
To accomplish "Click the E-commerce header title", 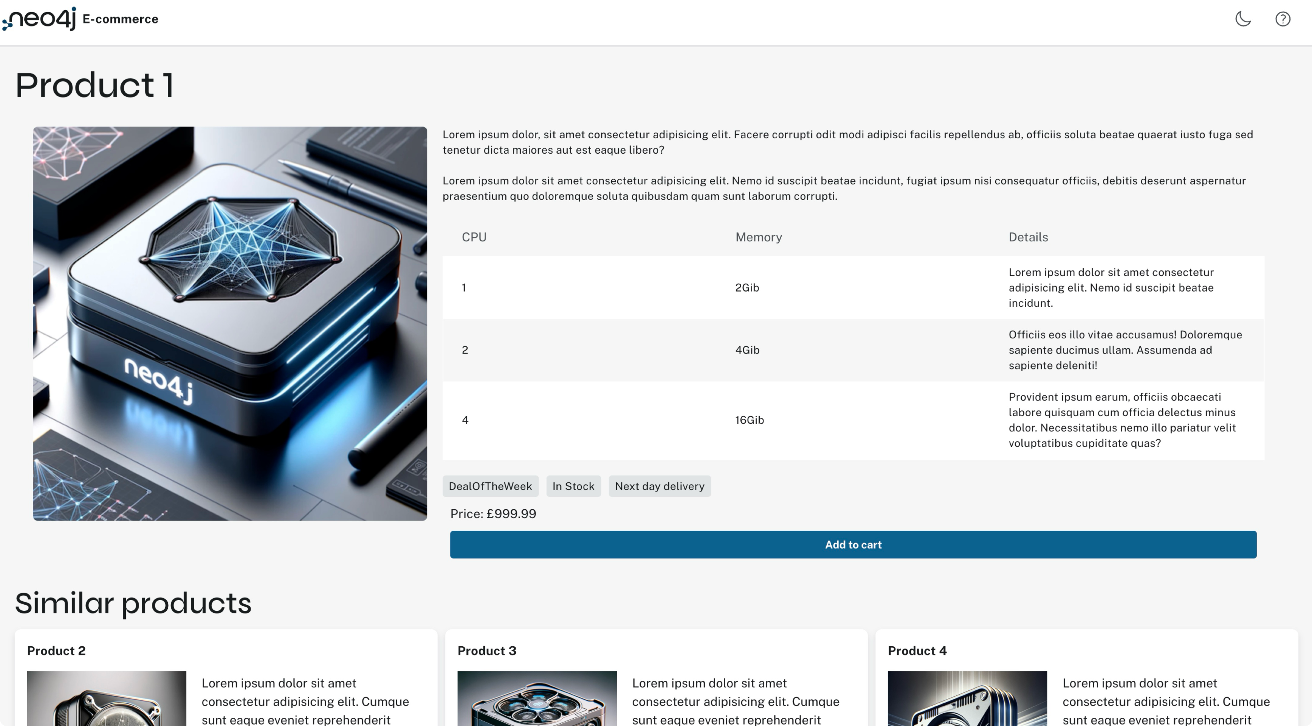I will (120, 19).
